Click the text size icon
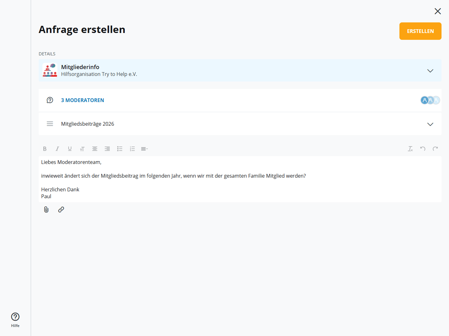This screenshot has height=336, width=449. (x=82, y=149)
